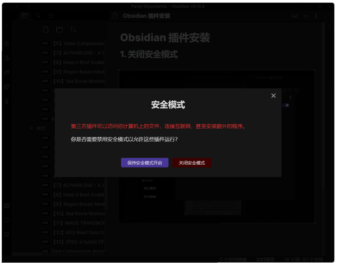Open another vault from the ribbon

[7, 206]
